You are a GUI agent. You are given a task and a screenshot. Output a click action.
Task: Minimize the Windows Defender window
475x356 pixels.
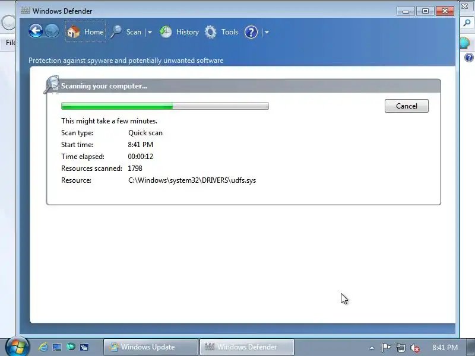point(406,11)
